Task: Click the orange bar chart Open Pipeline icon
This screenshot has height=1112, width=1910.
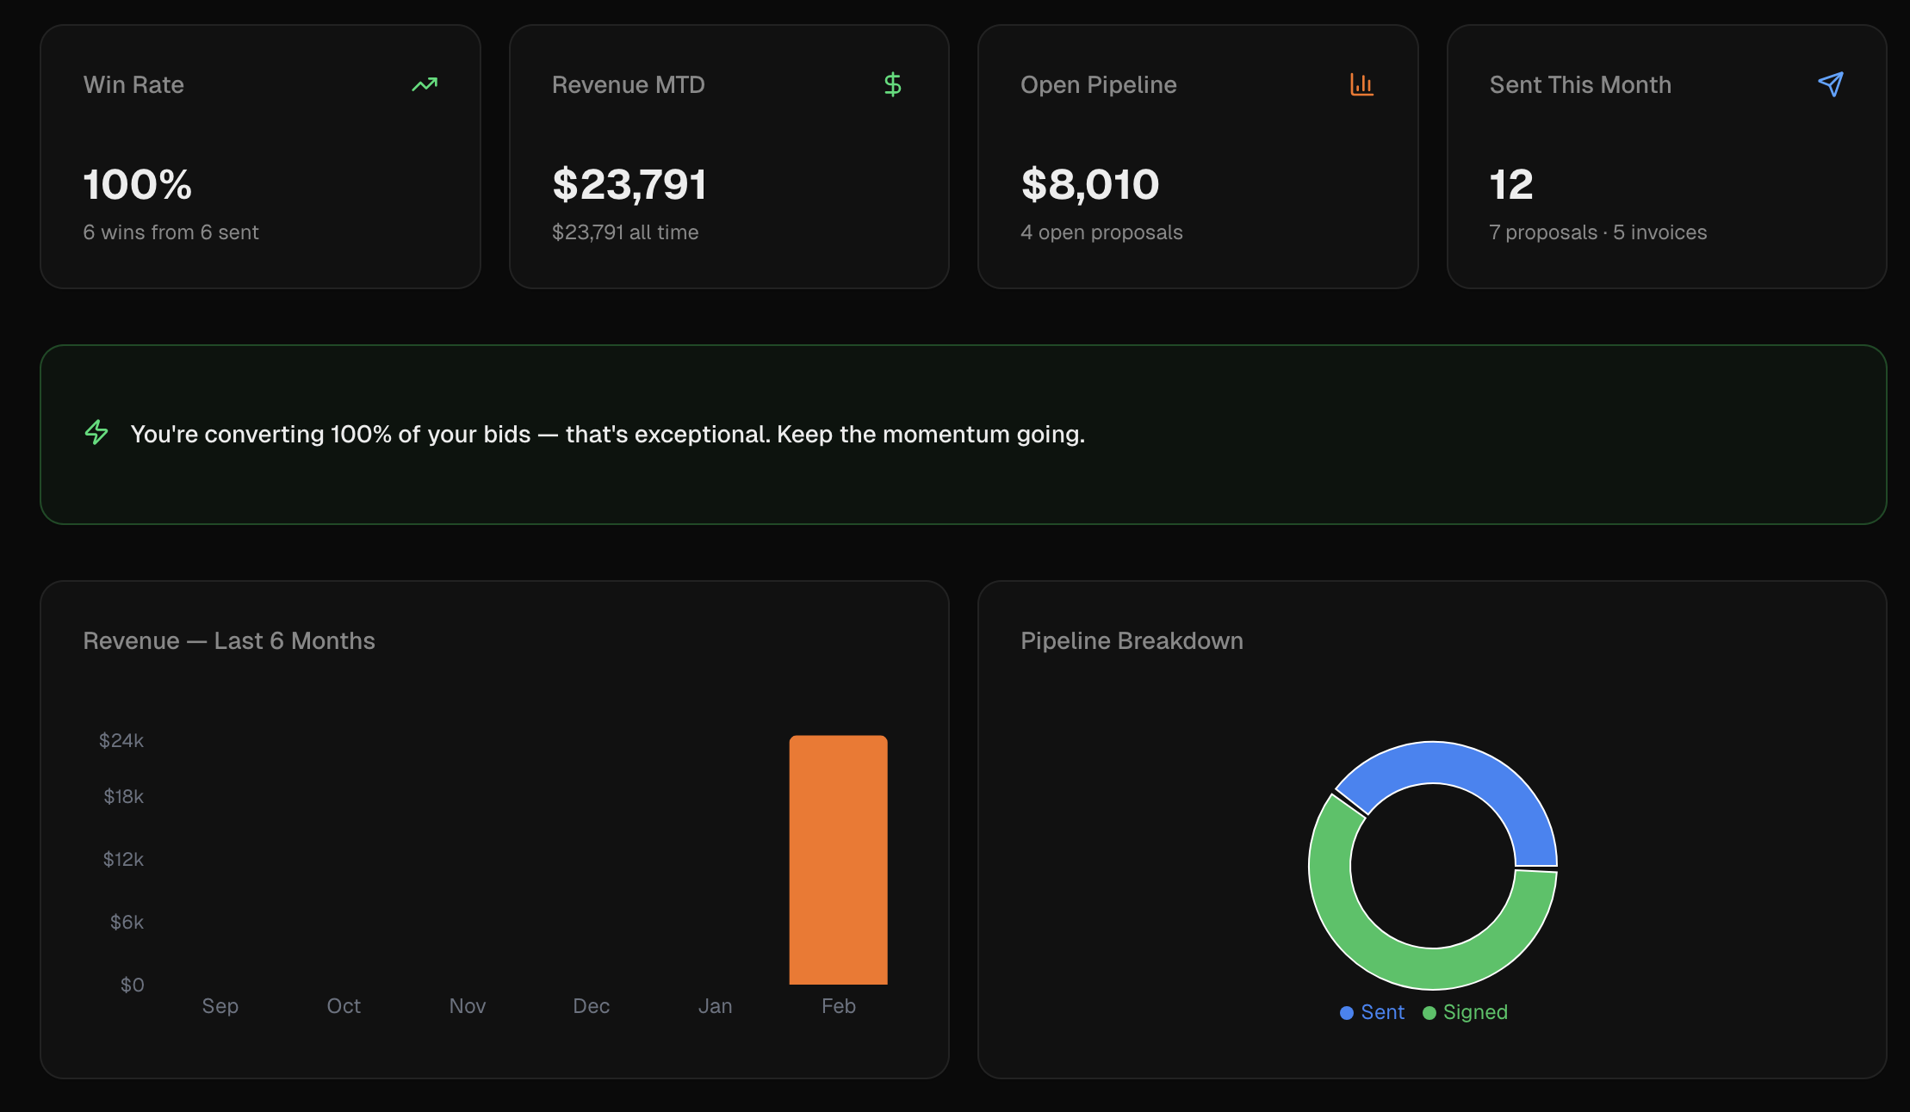Action: point(1361,84)
